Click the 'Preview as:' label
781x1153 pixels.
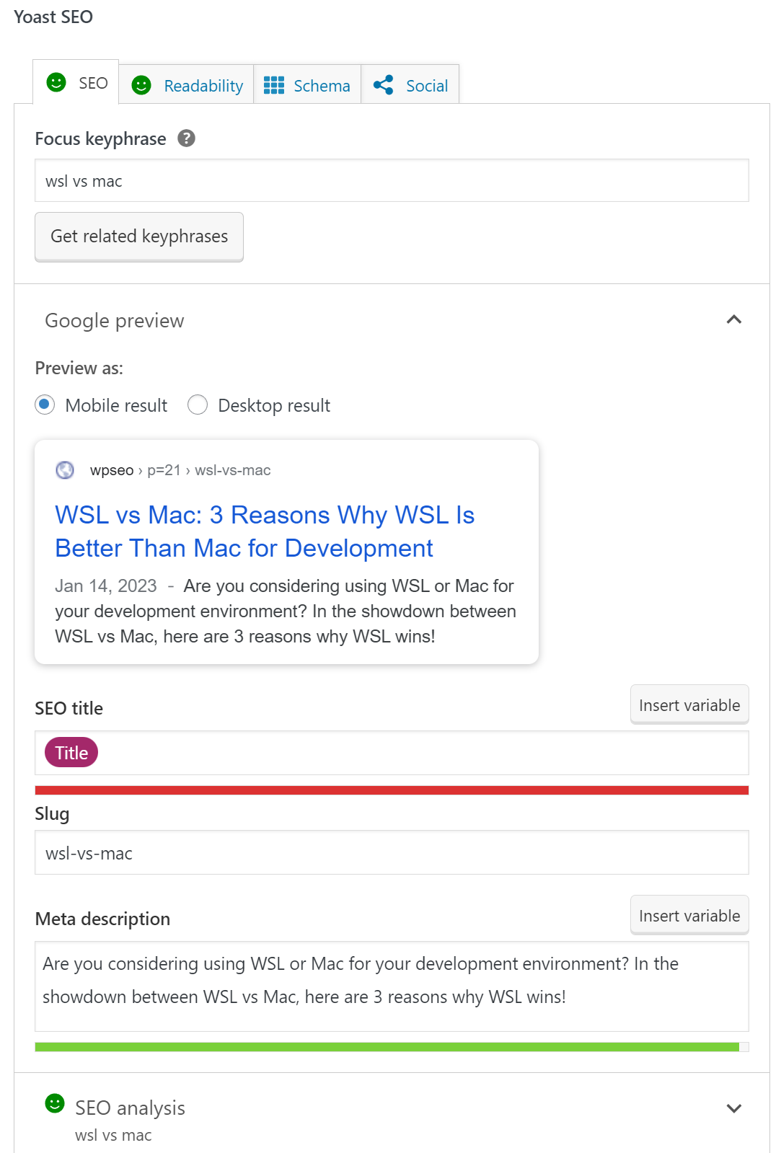(x=79, y=368)
